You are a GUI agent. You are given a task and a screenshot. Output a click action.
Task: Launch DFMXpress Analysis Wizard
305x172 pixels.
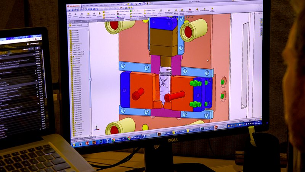coord(182,12)
